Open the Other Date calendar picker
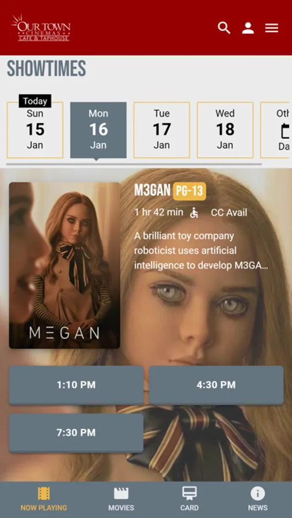292x518 pixels. coord(276,130)
